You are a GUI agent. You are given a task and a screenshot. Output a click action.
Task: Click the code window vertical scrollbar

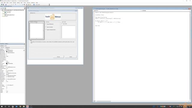point(190,56)
